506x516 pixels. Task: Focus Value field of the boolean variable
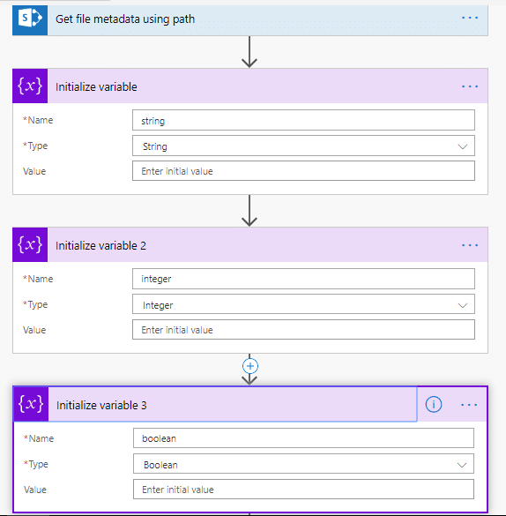tap(303, 489)
